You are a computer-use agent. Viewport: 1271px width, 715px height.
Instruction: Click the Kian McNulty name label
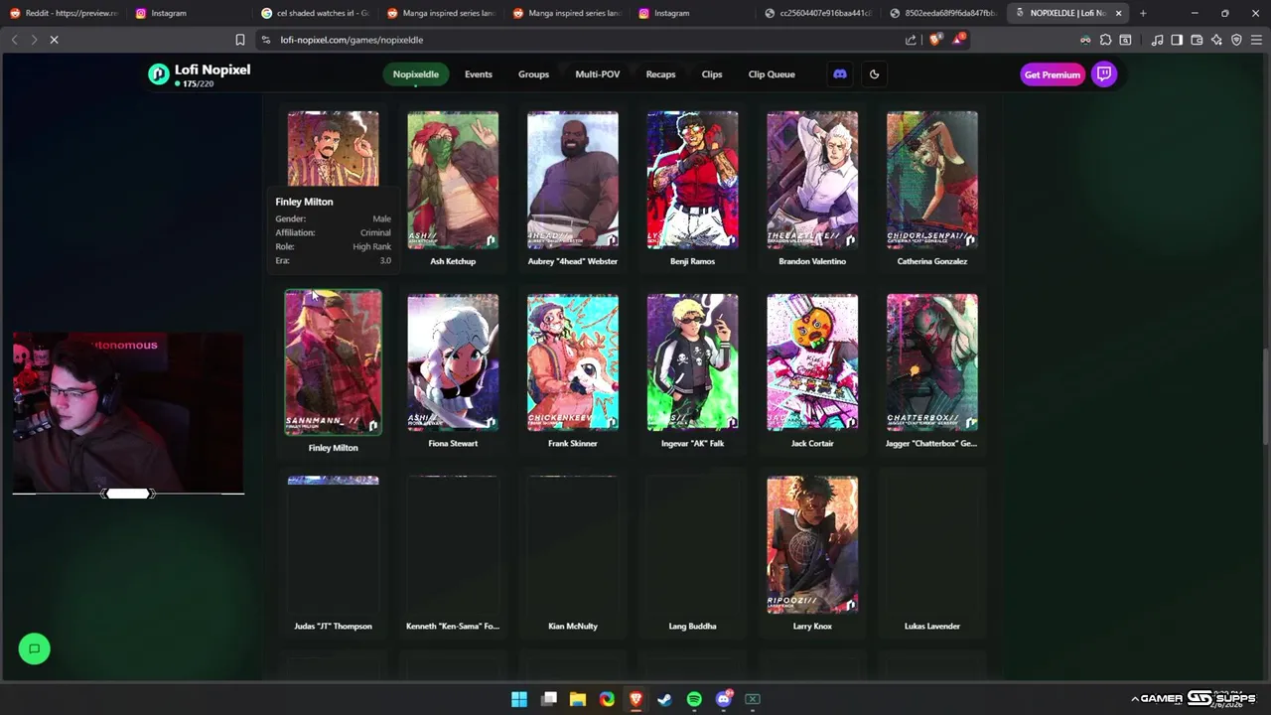[573, 627]
